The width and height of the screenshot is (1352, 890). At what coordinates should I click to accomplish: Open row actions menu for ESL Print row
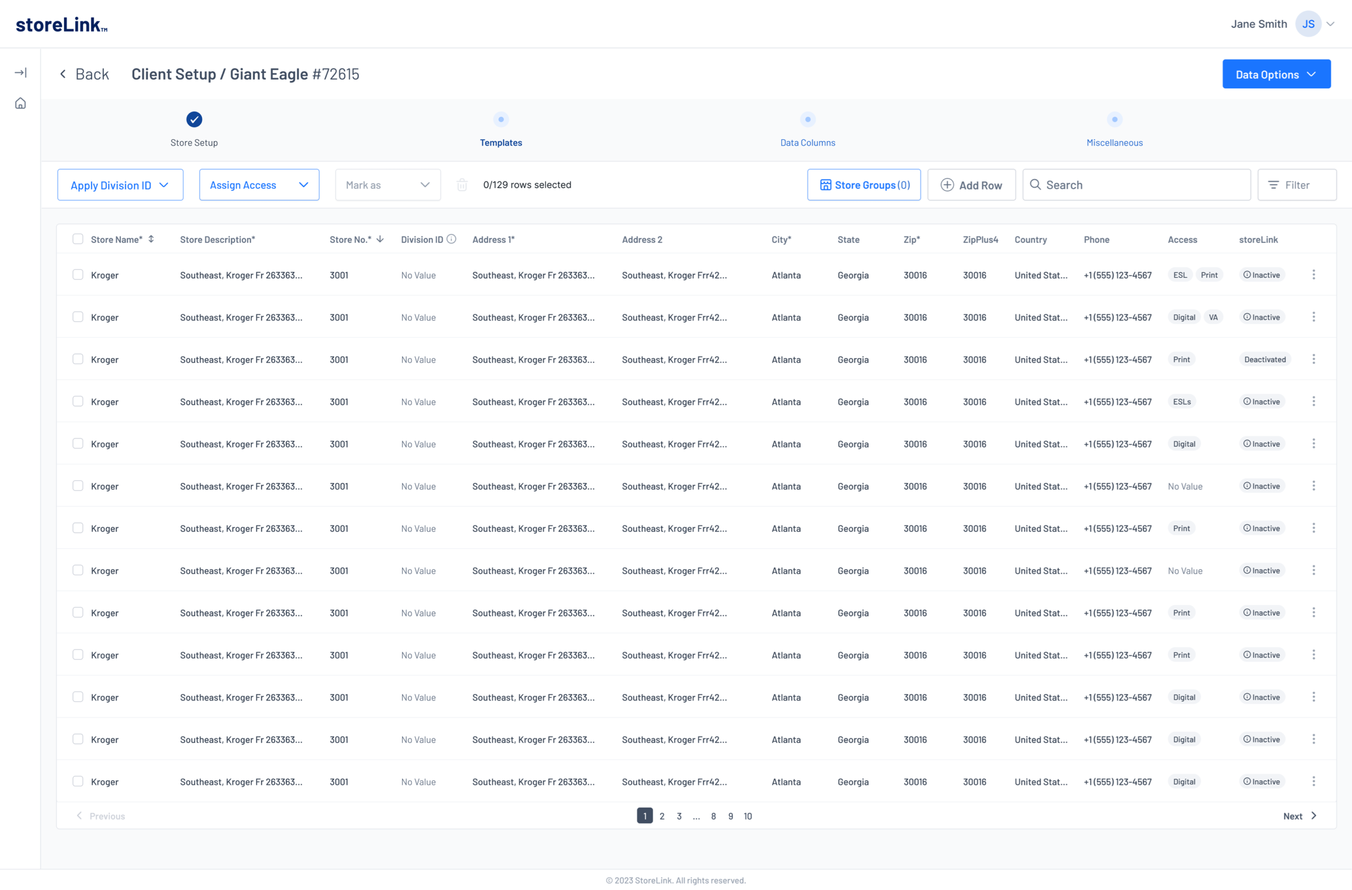pos(1313,275)
